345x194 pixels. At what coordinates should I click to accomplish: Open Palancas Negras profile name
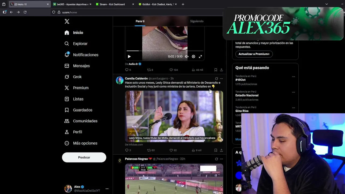pos(136,159)
